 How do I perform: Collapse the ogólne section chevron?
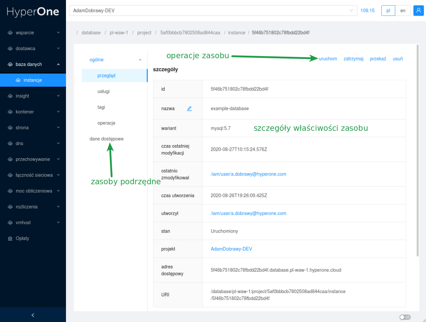(x=140, y=60)
